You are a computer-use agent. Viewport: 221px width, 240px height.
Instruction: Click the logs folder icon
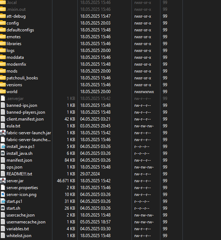tap(3, 51)
